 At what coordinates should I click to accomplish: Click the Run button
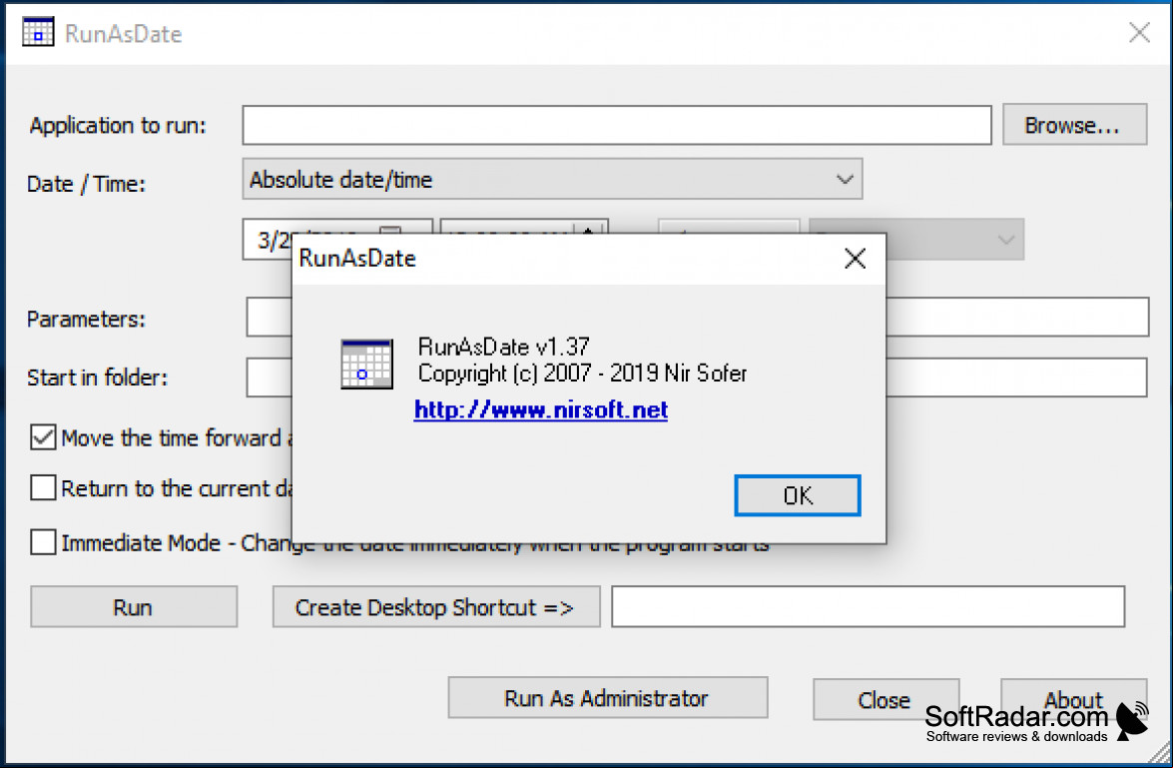click(134, 606)
